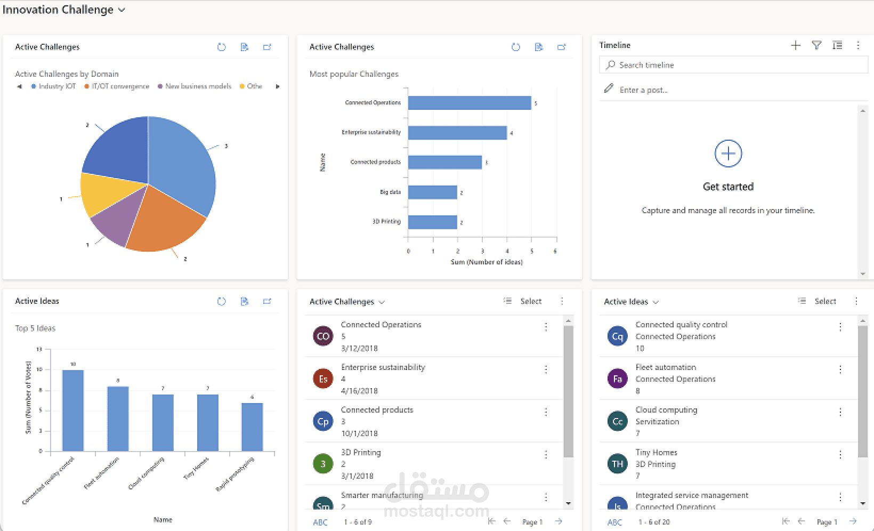This screenshot has height=531, width=874.
Task: Open drill-down records for Most popular Challenges chart
Action: [x=538, y=47]
